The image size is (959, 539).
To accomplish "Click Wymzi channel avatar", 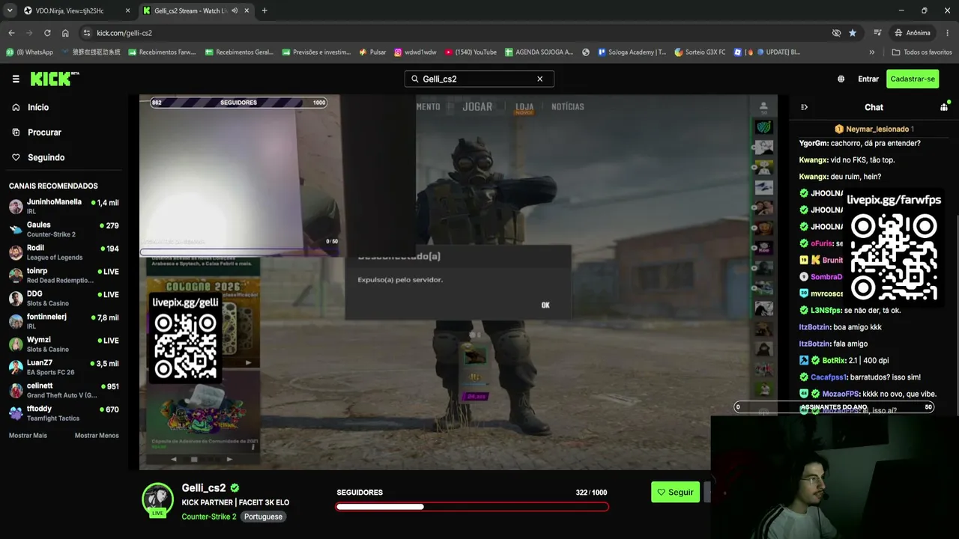I will [16, 344].
